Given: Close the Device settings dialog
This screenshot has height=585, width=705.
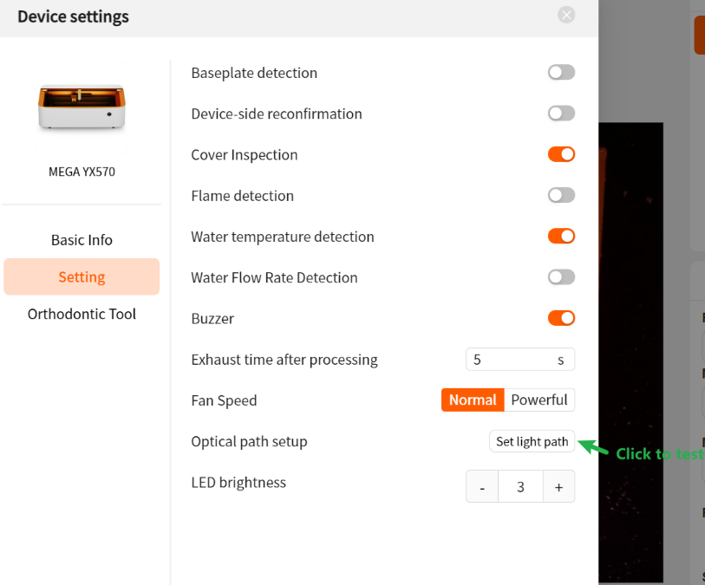Looking at the screenshot, I should 566,16.
